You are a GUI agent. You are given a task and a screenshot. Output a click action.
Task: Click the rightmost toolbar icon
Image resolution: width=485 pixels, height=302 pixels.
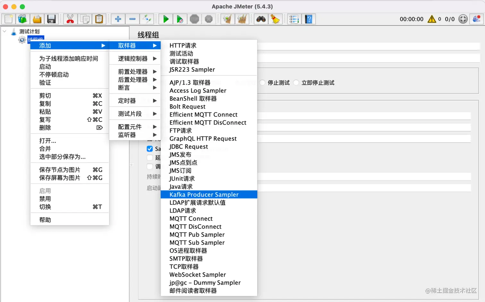(476, 19)
